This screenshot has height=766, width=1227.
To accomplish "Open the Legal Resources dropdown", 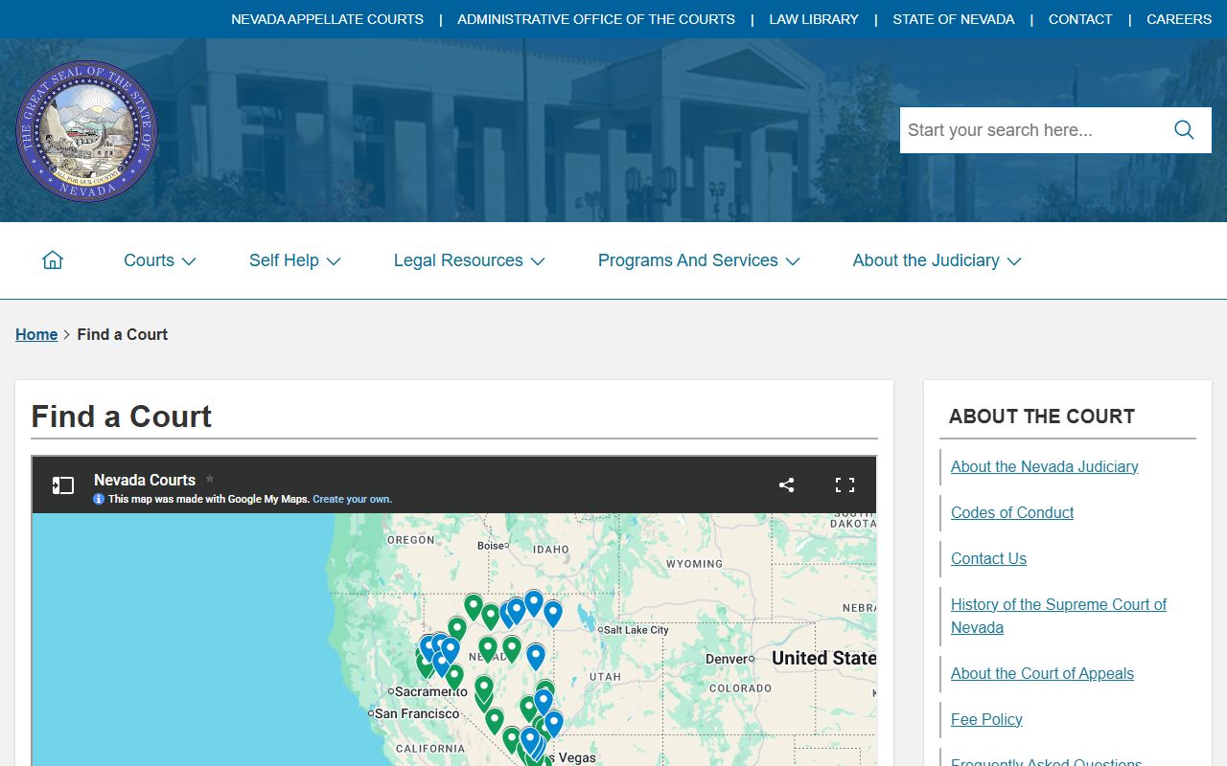I will 469,260.
